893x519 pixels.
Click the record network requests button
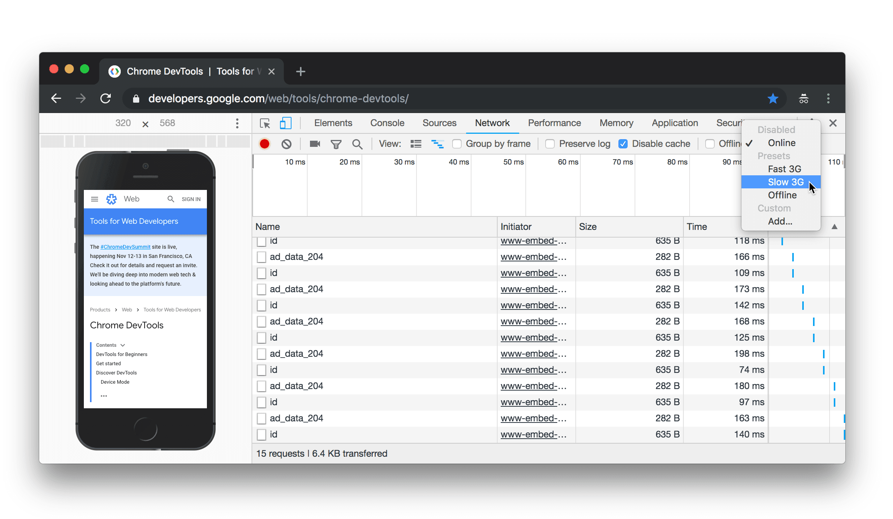pos(265,143)
